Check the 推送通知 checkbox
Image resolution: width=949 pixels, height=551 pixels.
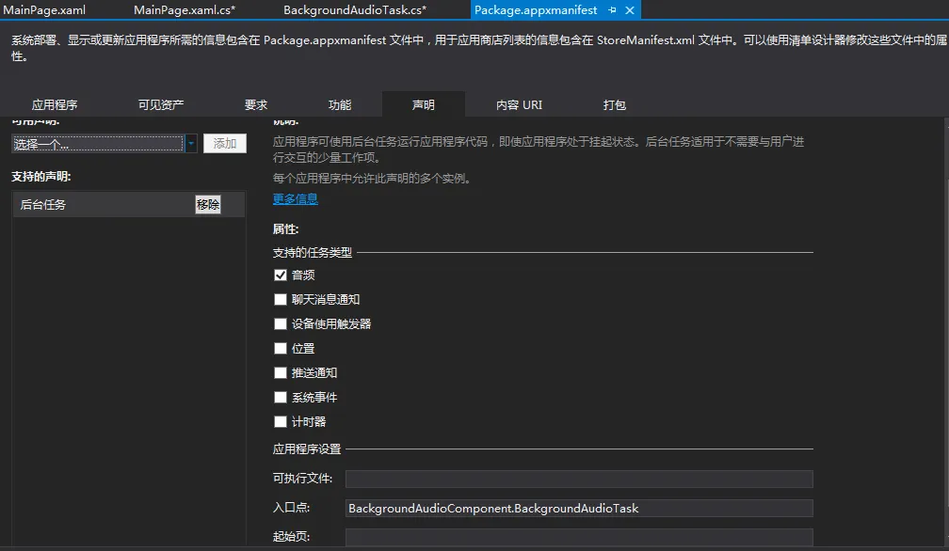pos(281,373)
